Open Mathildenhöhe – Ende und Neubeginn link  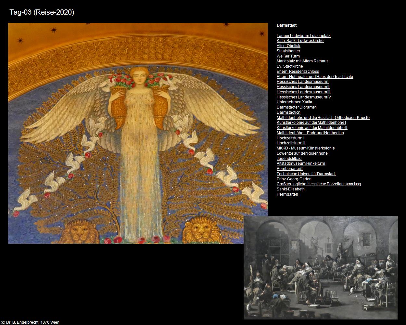tap(311, 133)
